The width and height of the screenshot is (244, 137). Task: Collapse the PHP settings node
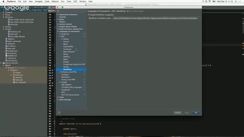60,37
